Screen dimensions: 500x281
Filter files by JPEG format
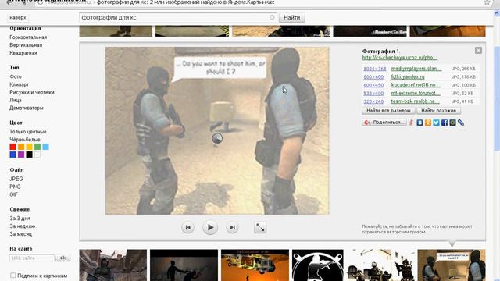pos(16,179)
